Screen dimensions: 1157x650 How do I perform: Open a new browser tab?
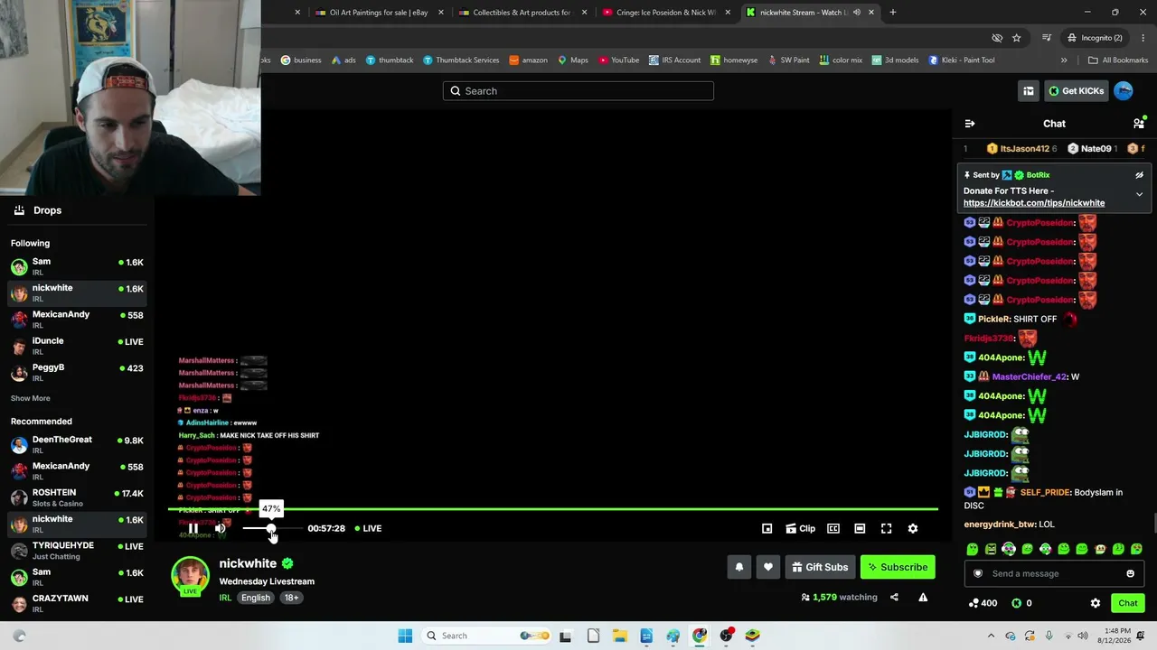(893, 13)
